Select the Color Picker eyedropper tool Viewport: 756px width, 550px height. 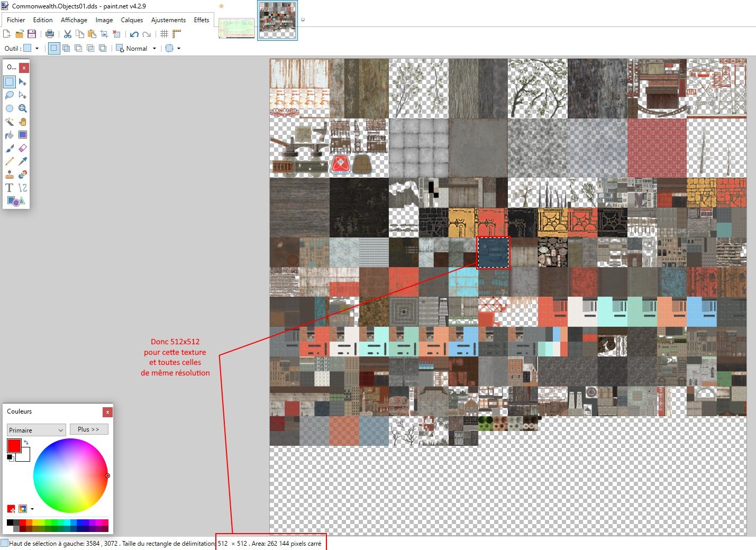(23, 161)
